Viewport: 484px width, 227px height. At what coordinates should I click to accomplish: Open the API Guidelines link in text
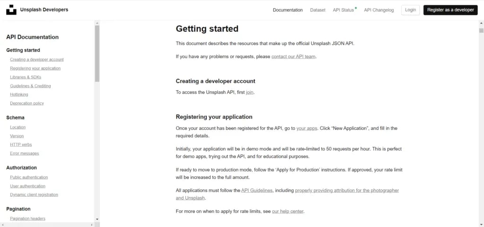[x=257, y=191]
